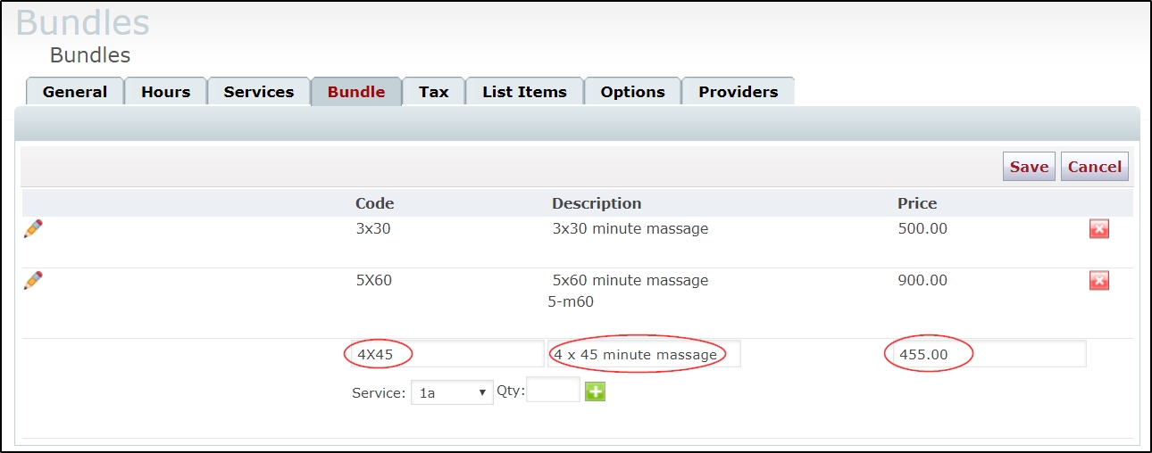Click the Code column header
The width and height of the screenshot is (1152, 453).
pos(374,203)
